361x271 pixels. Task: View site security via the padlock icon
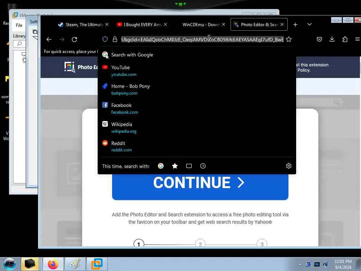pyautogui.click(x=115, y=39)
